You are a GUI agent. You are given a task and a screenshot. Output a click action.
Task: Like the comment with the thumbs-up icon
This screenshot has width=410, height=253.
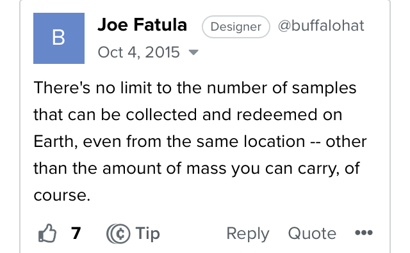click(x=47, y=233)
